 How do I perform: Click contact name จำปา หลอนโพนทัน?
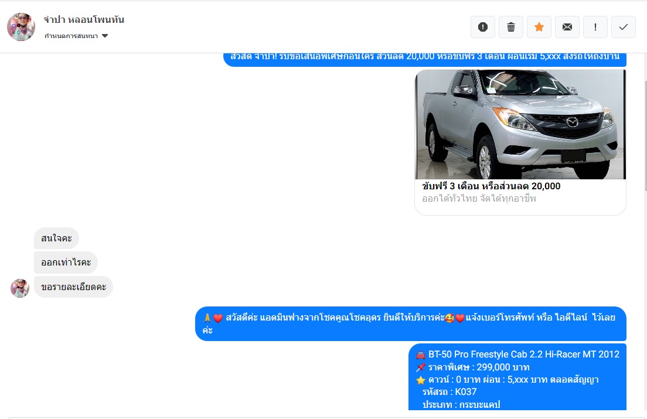click(84, 19)
